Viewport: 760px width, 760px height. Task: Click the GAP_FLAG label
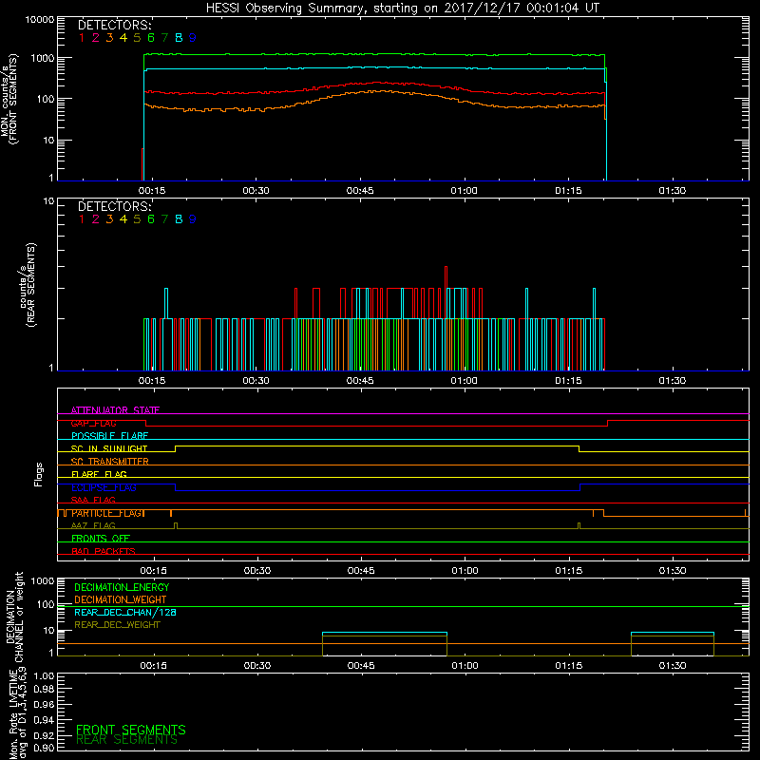coord(93,423)
